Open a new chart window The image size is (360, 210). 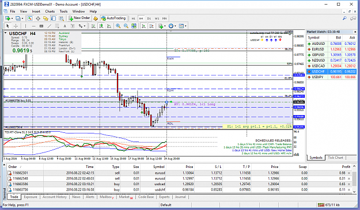click(7, 18)
